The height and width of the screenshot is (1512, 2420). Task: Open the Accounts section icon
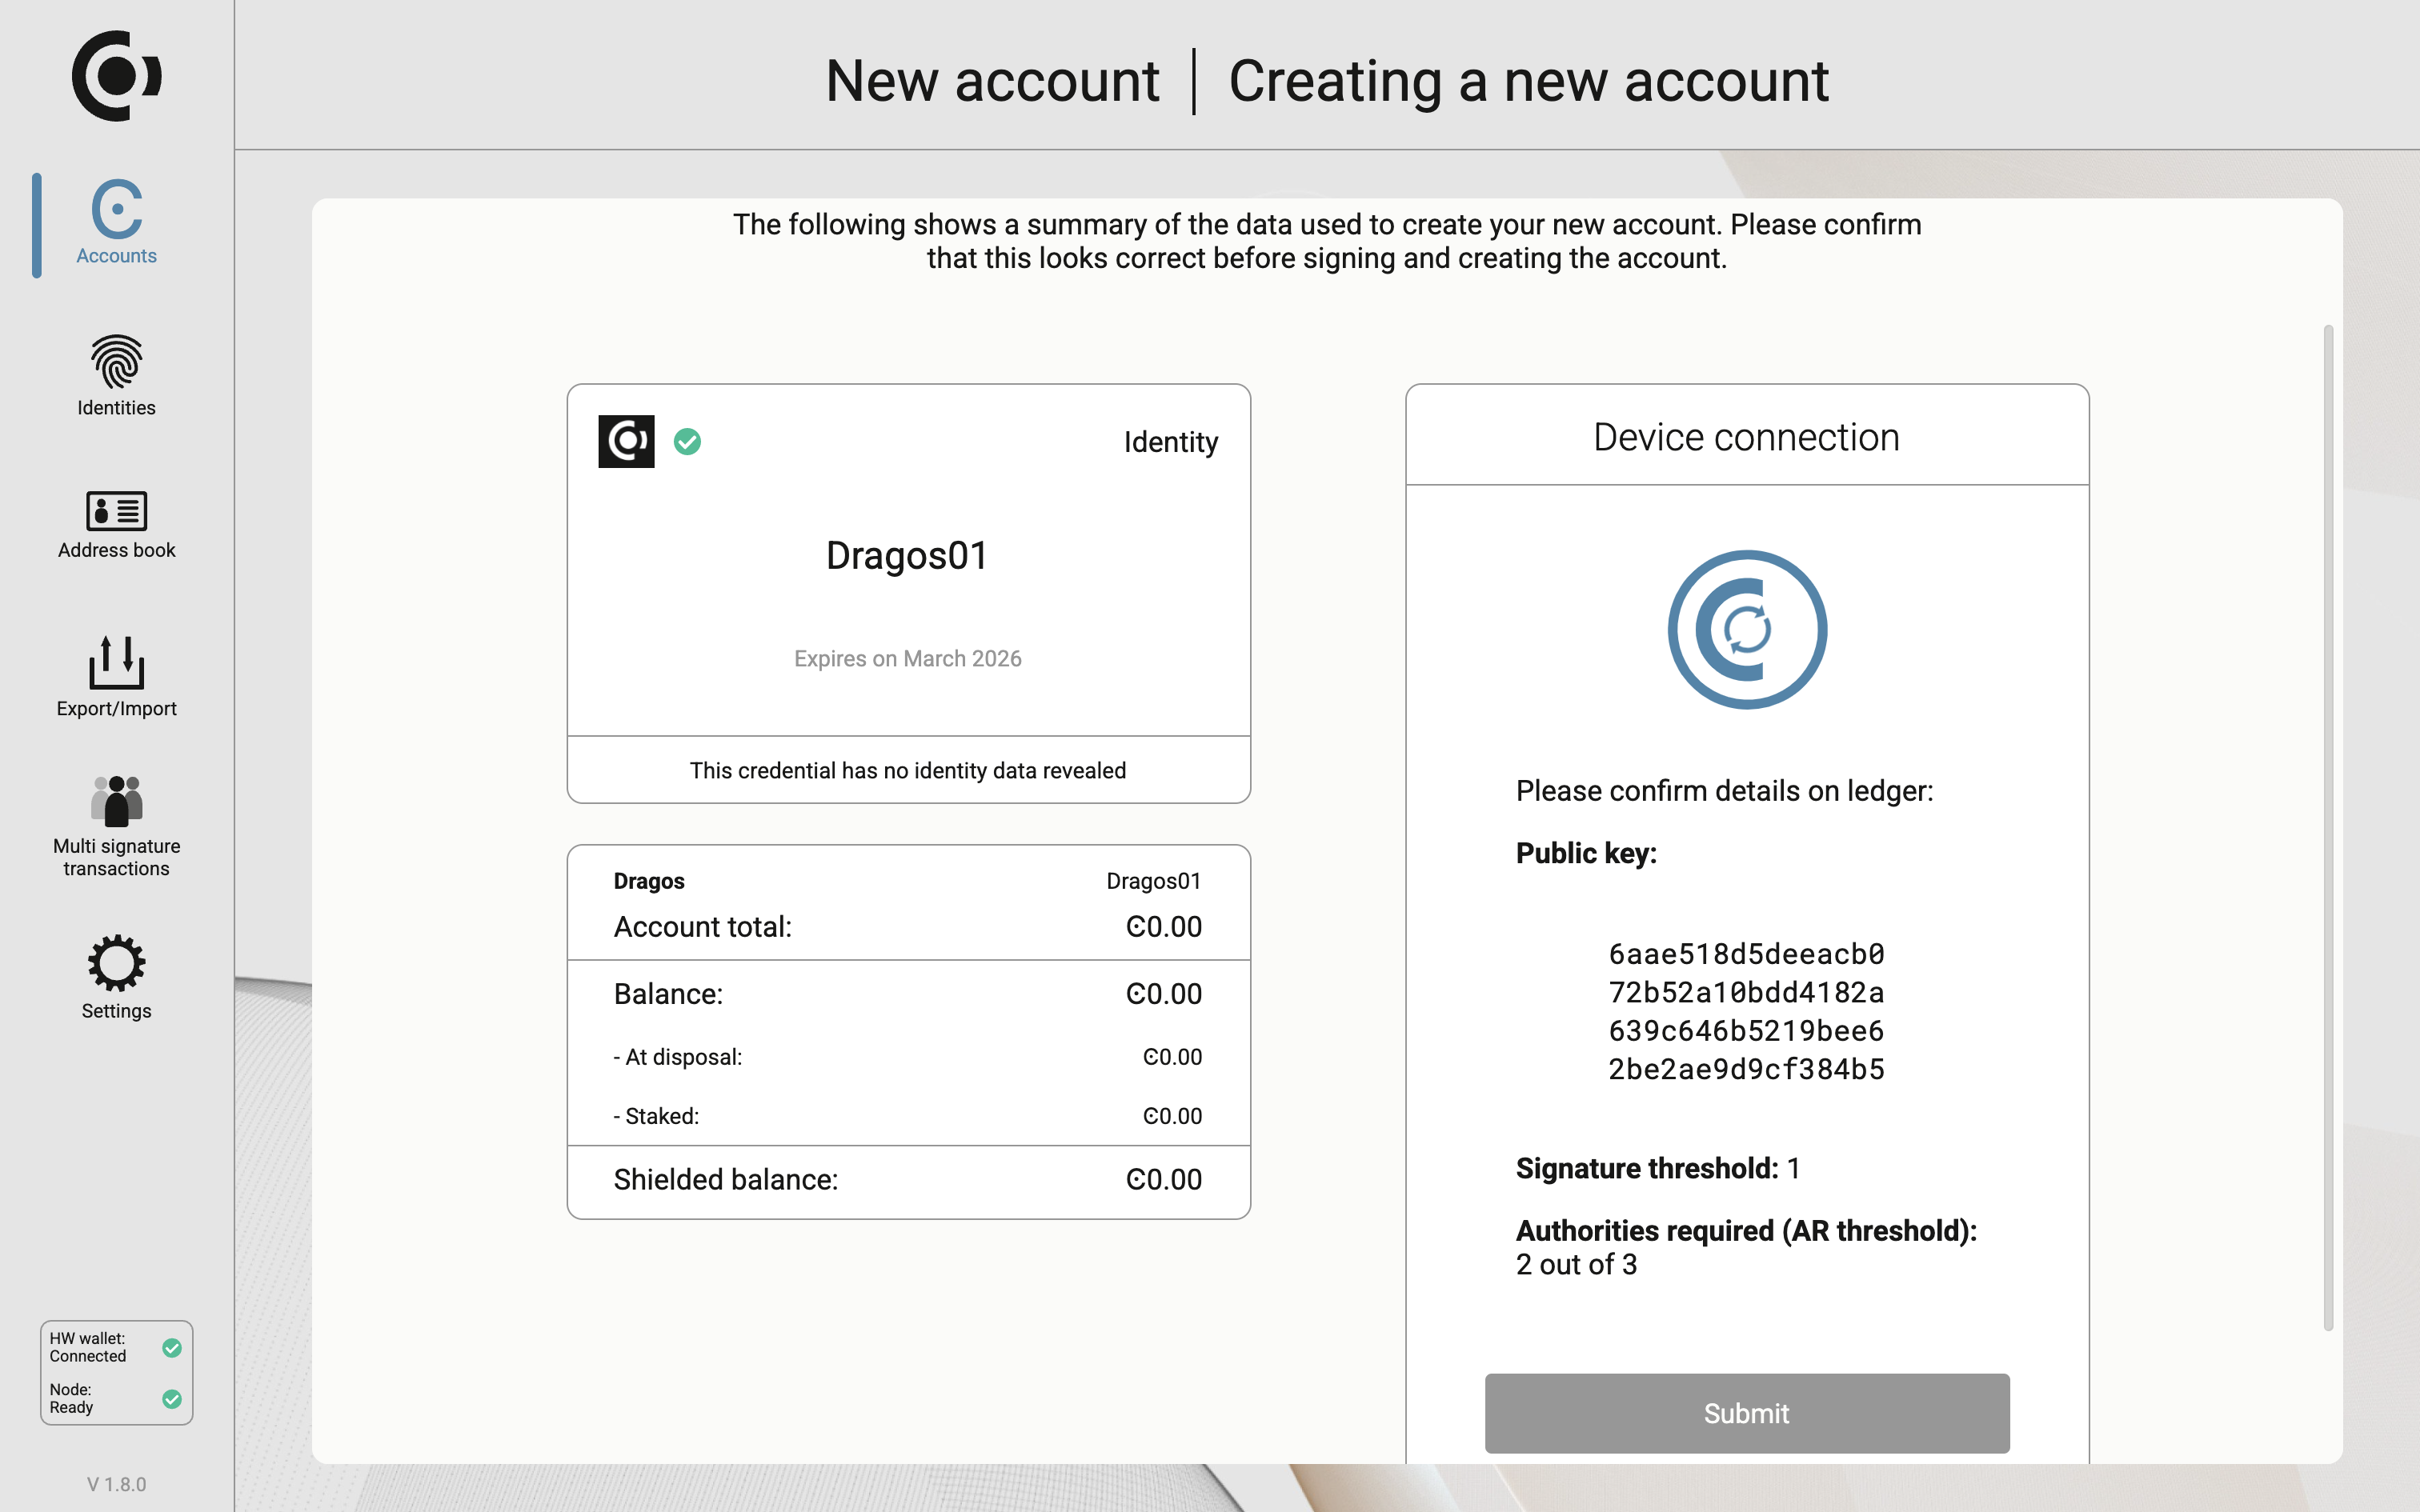pyautogui.click(x=116, y=209)
